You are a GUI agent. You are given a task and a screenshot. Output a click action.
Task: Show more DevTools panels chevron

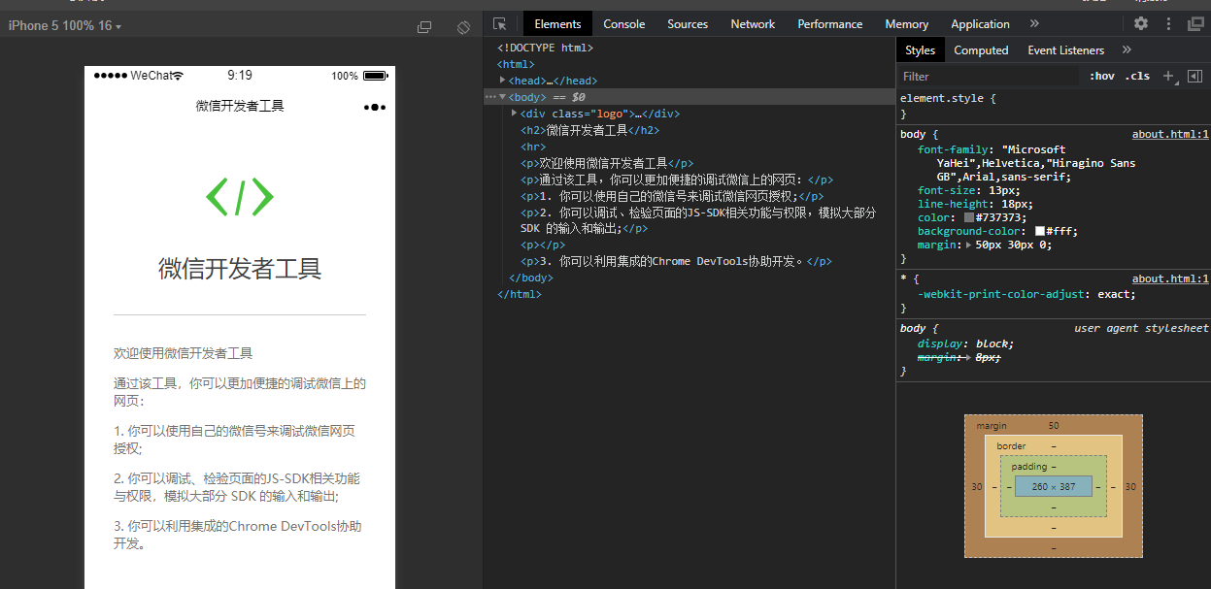(1034, 24)
